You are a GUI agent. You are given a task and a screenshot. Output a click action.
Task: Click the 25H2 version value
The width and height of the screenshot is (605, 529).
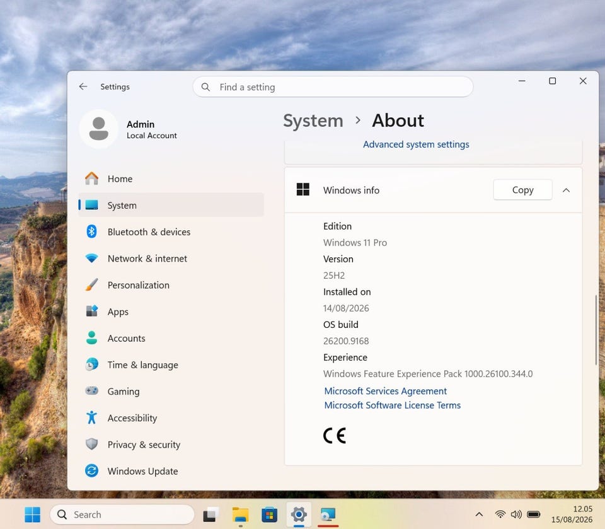(334, 276)
